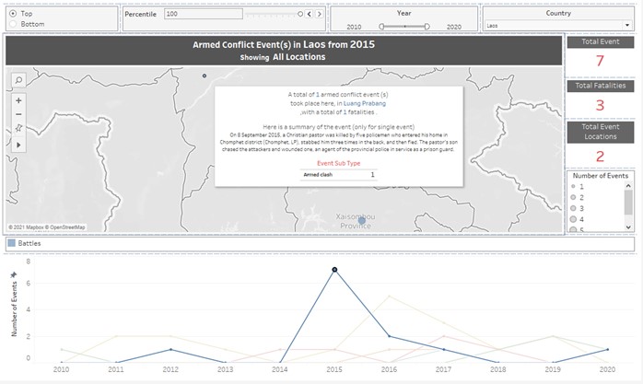Select the Bottom radio button
This screenshot has height=384, width=643.
click(12, 24)
